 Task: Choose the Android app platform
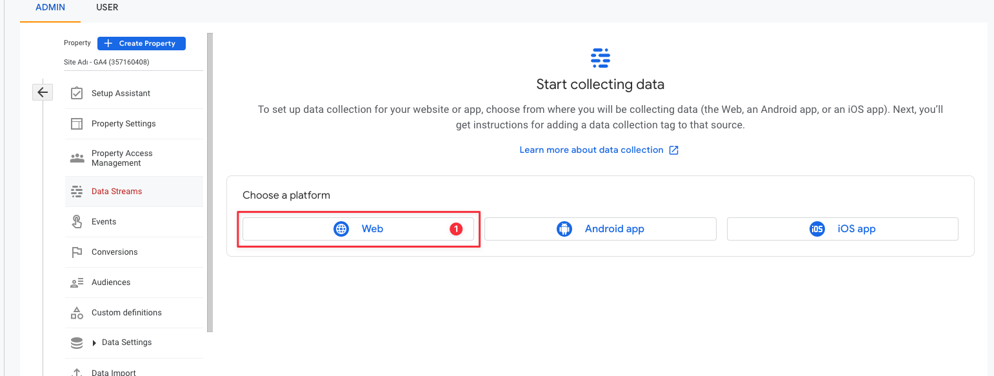(x=601, y=229)
